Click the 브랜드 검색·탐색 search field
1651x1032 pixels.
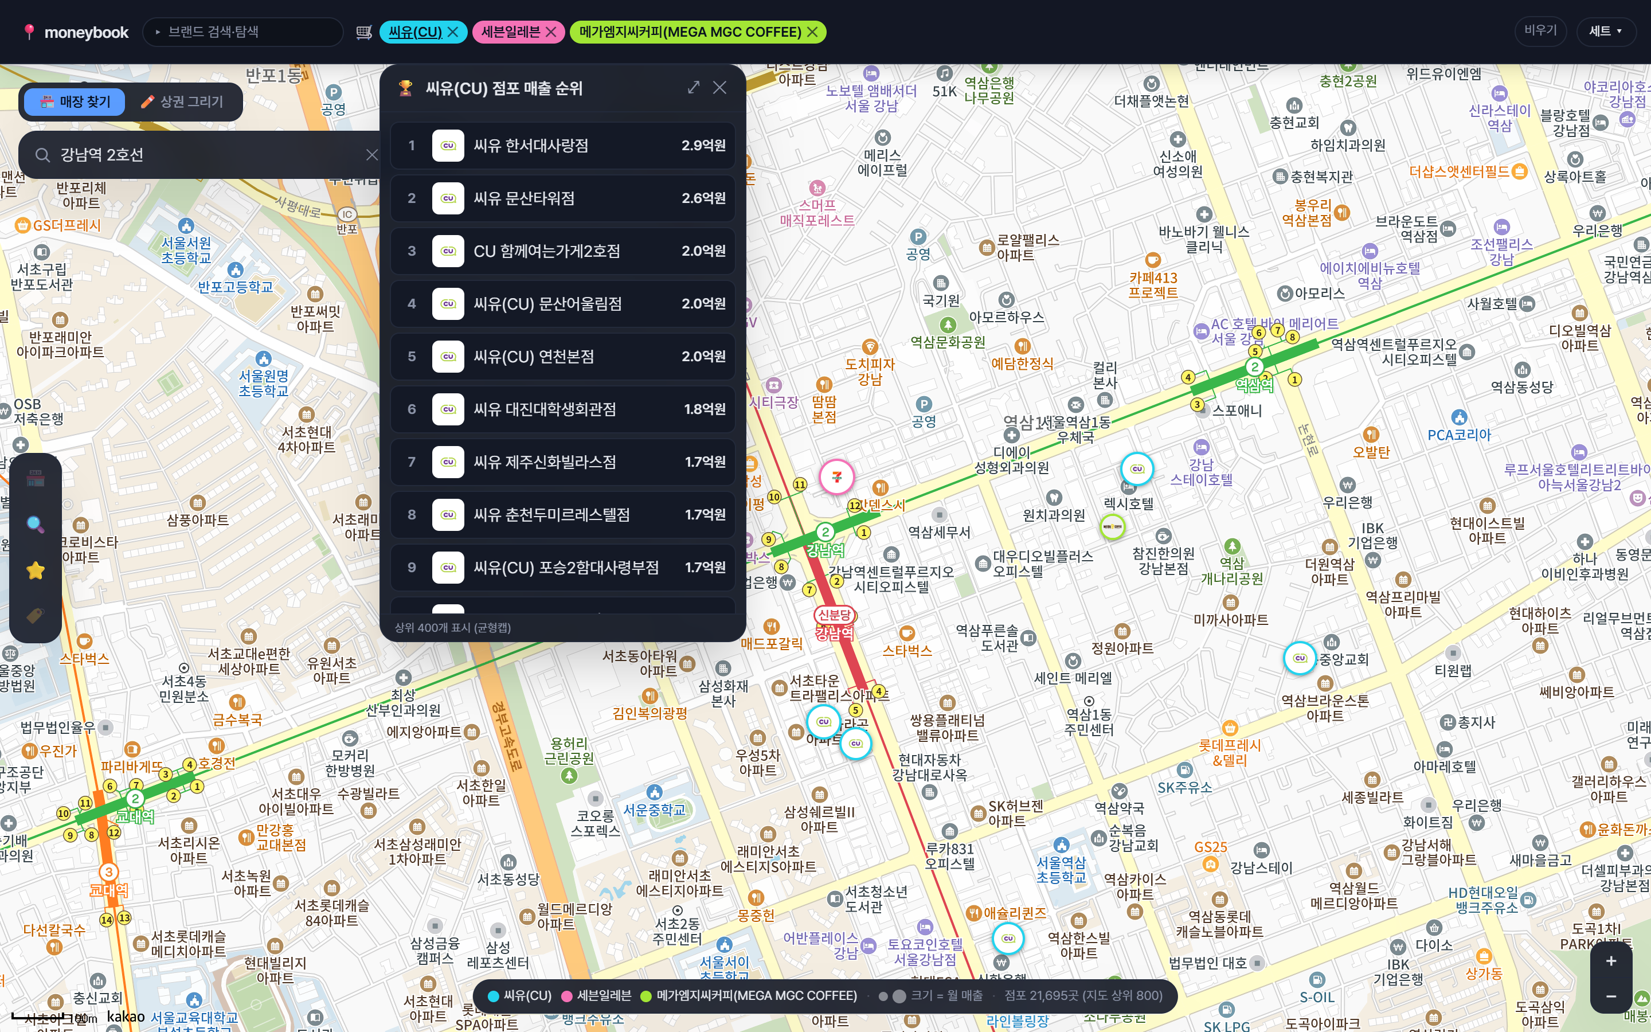(x=243, y=32)
